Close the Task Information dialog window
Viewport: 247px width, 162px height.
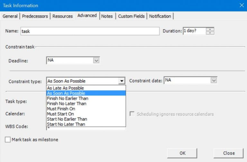[x=242, y=5]
